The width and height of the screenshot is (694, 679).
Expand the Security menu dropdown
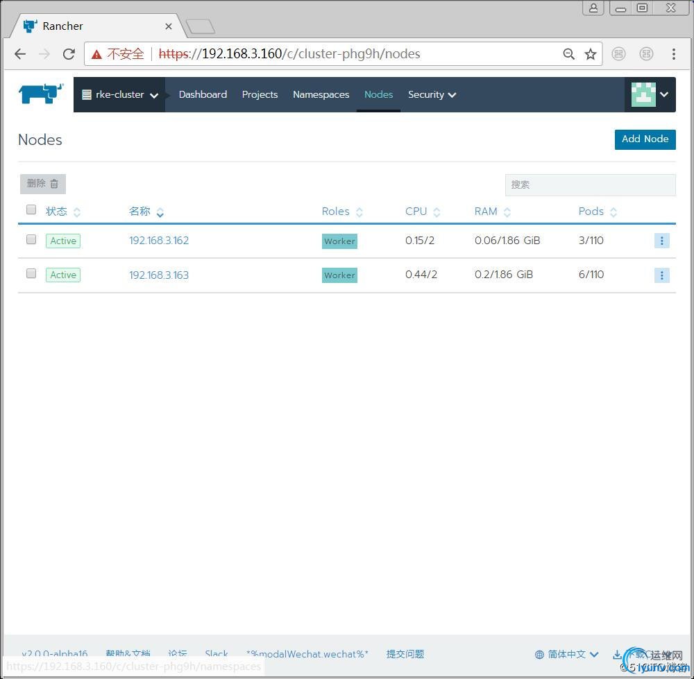pos(432,94)
